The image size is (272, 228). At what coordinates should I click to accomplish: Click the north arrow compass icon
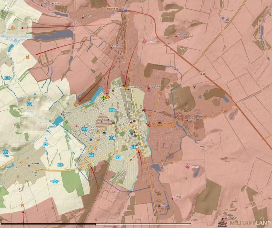point(5,11)
